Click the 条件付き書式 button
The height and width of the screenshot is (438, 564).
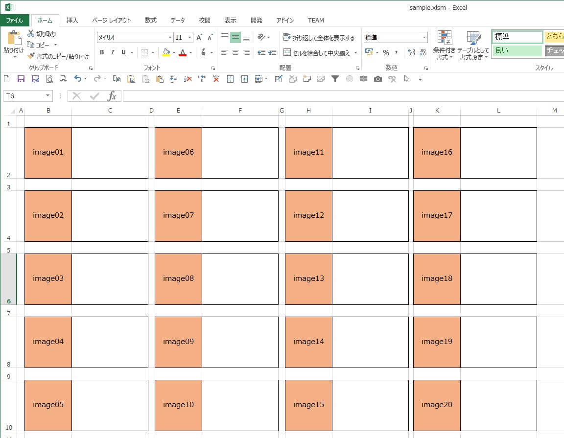tap(444, 45)
